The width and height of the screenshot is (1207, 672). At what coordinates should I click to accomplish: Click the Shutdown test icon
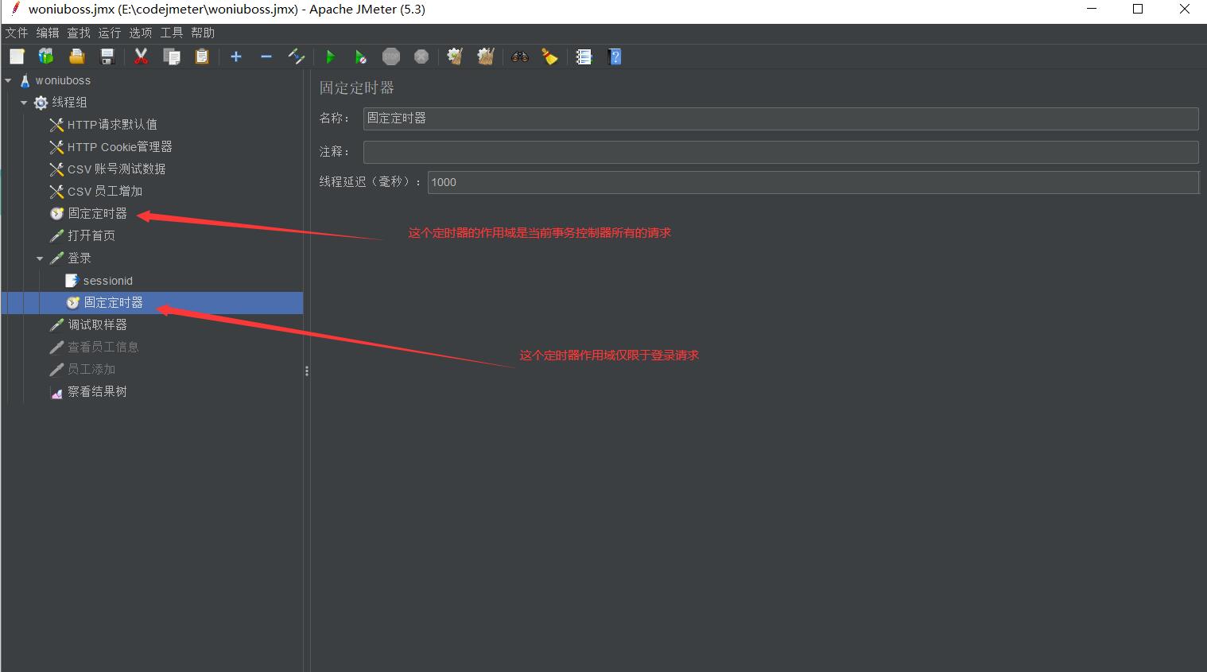click(421, 56)
